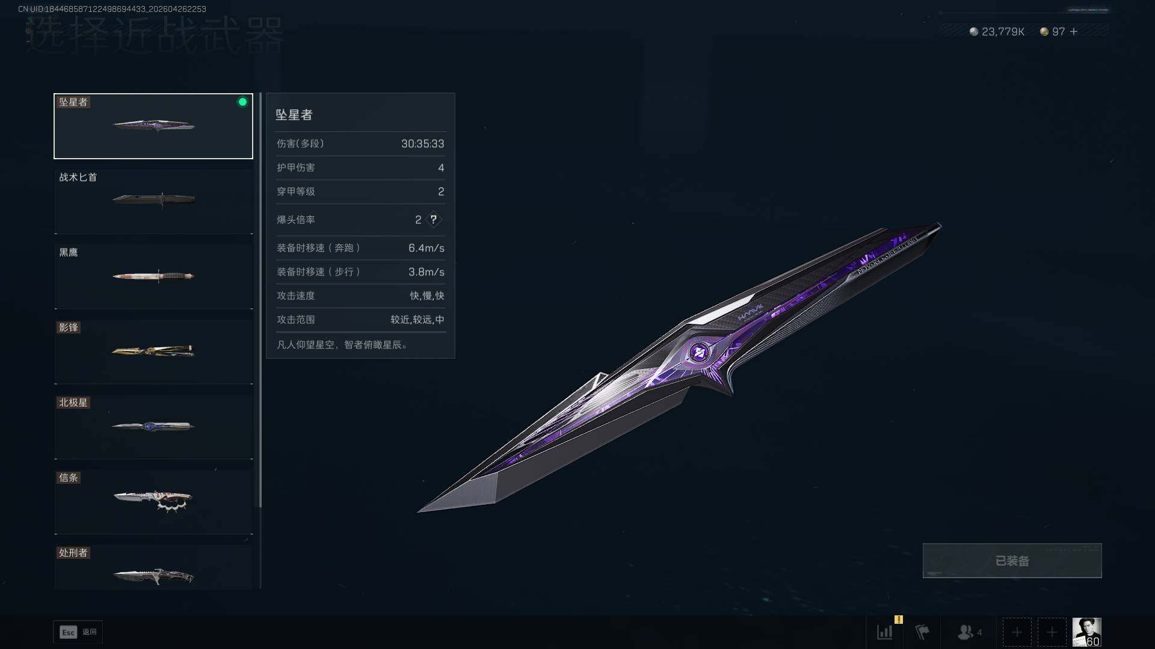
Task: Select the 战术匕首 knife
Action: click(x=153, y=201)
